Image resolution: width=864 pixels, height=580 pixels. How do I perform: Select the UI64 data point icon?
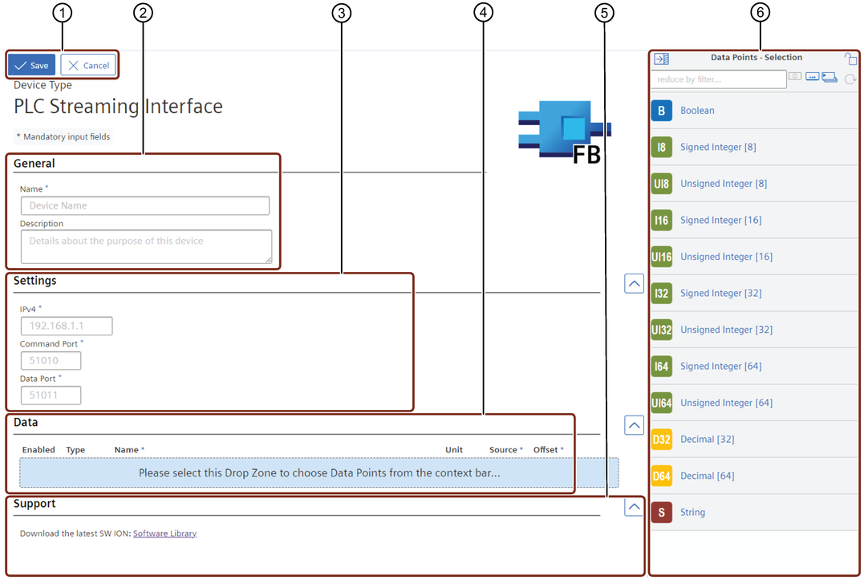tap(661, 403)
